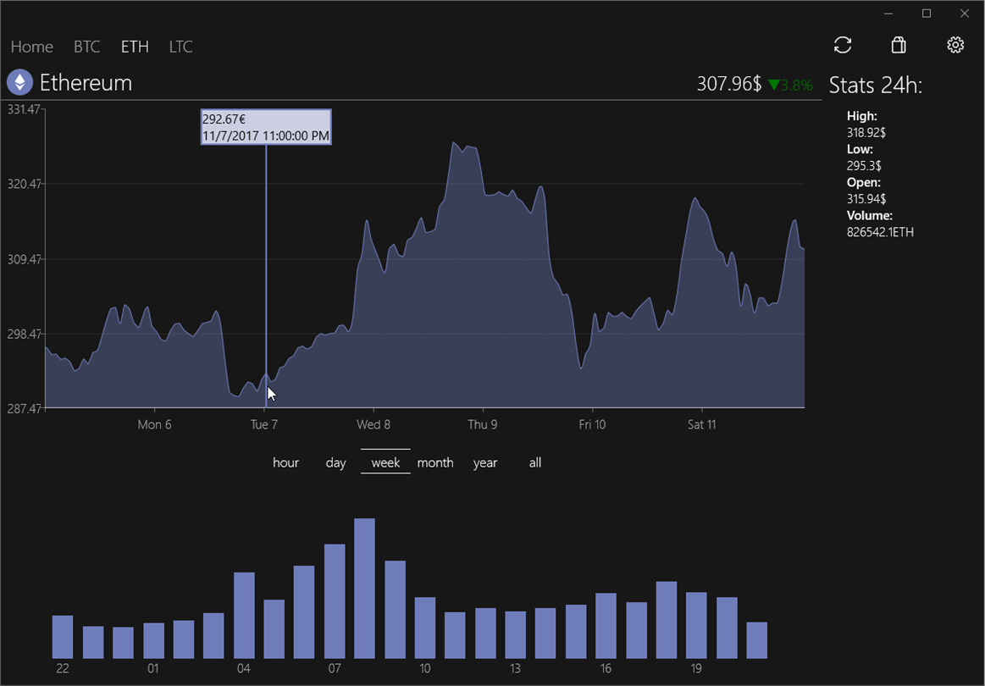The height and width of the screenshot is (686, 985).
Task: Click the Thu 9 axis label
Action: pyautogui.click(x=483, y=424)
